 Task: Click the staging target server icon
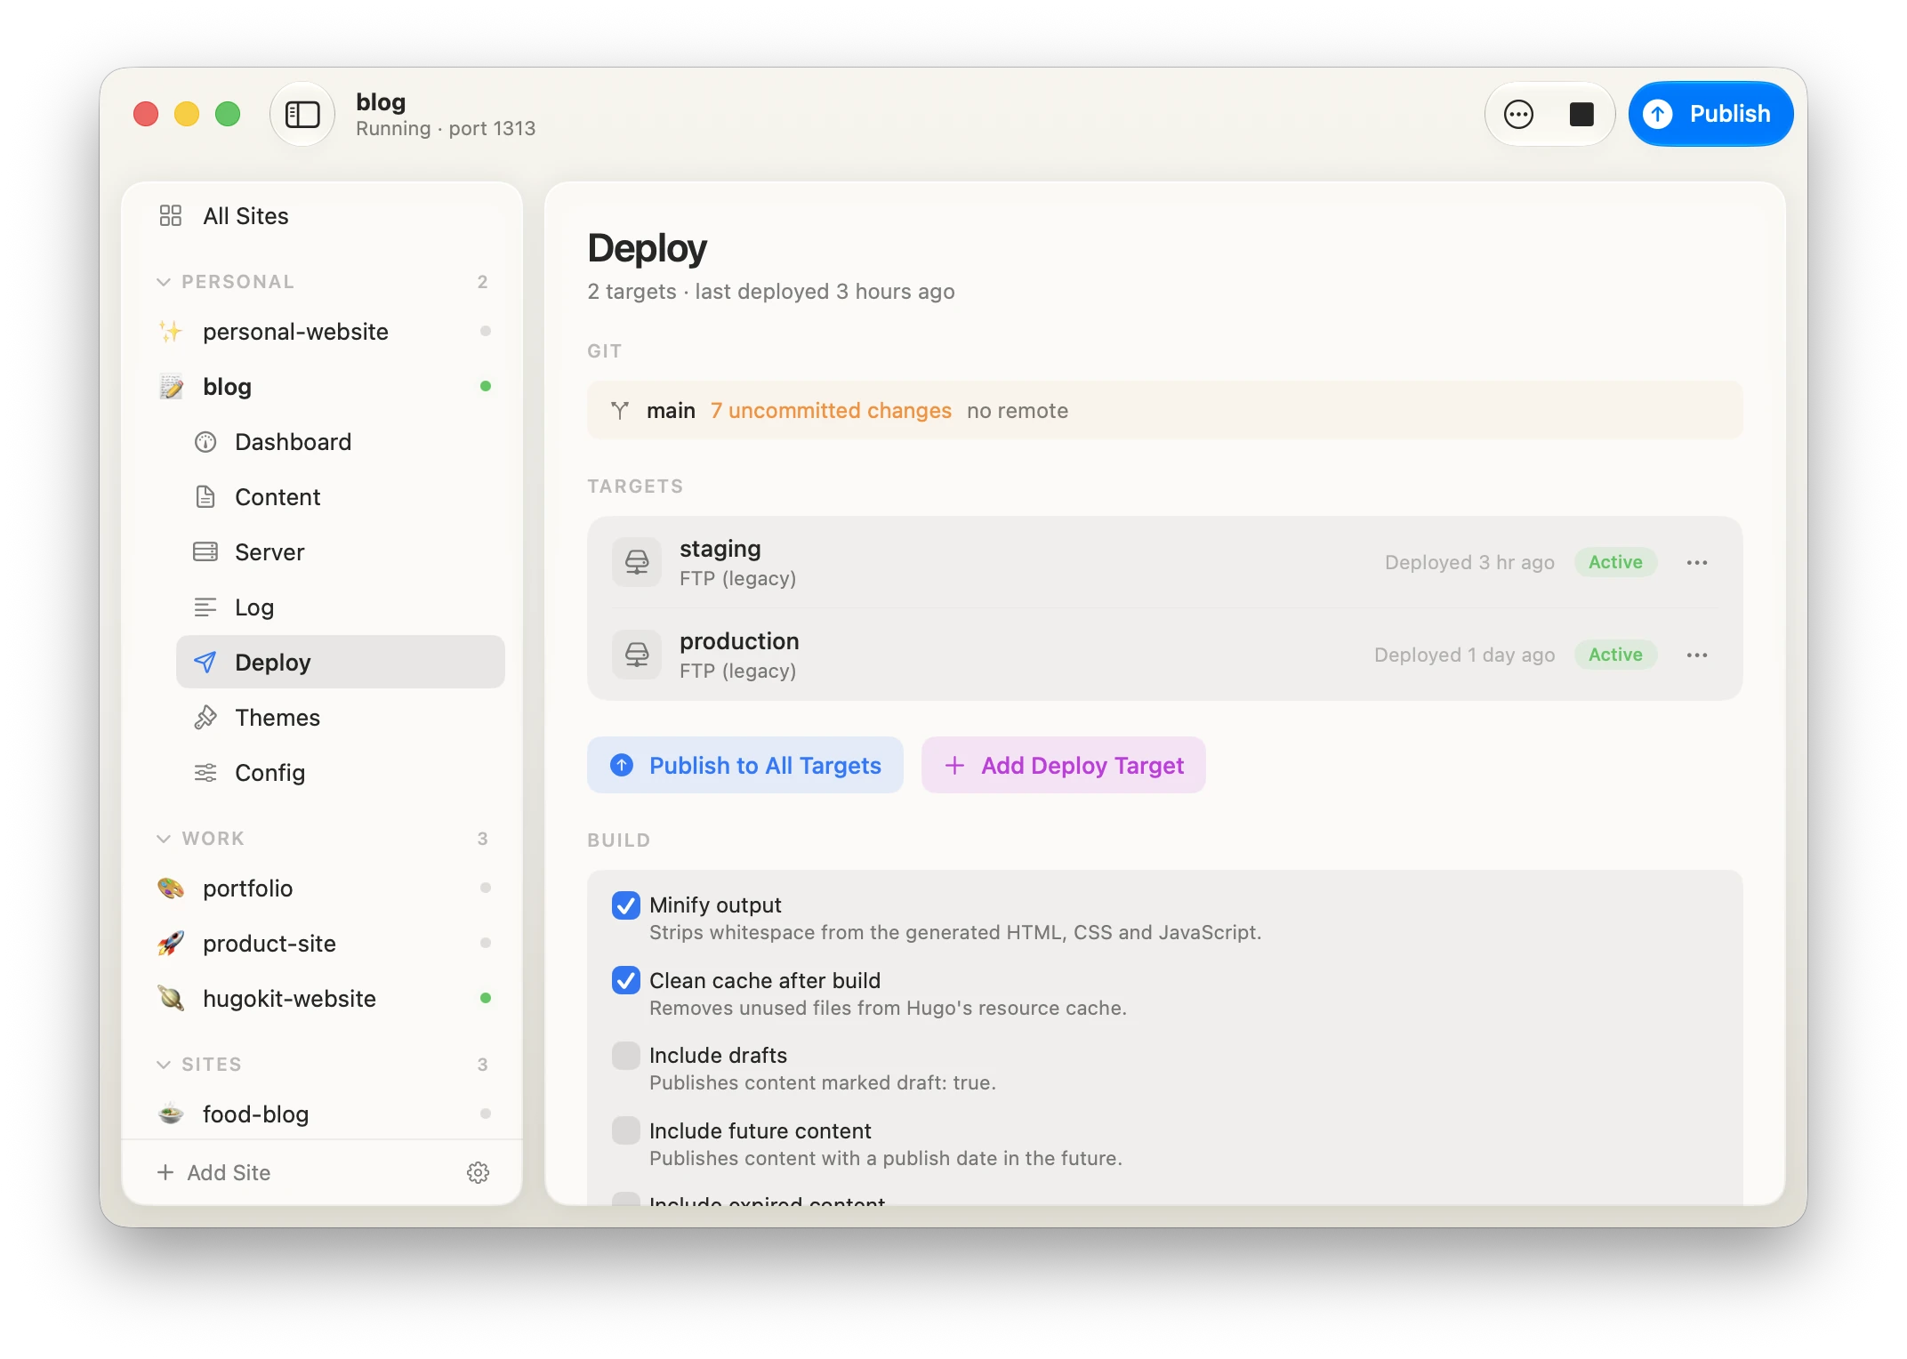[x=637, y=562]
